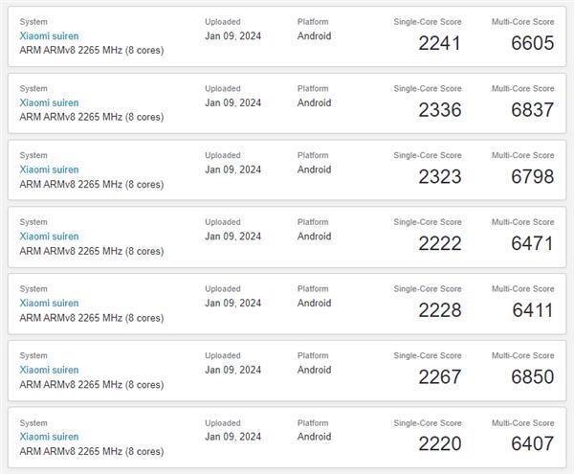Click the multi-core score 6605

tap(532, 43)
